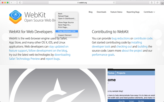Viewport: 164px width, 102px height.
Task: Select Show Page Source
Action: point(67,22)
